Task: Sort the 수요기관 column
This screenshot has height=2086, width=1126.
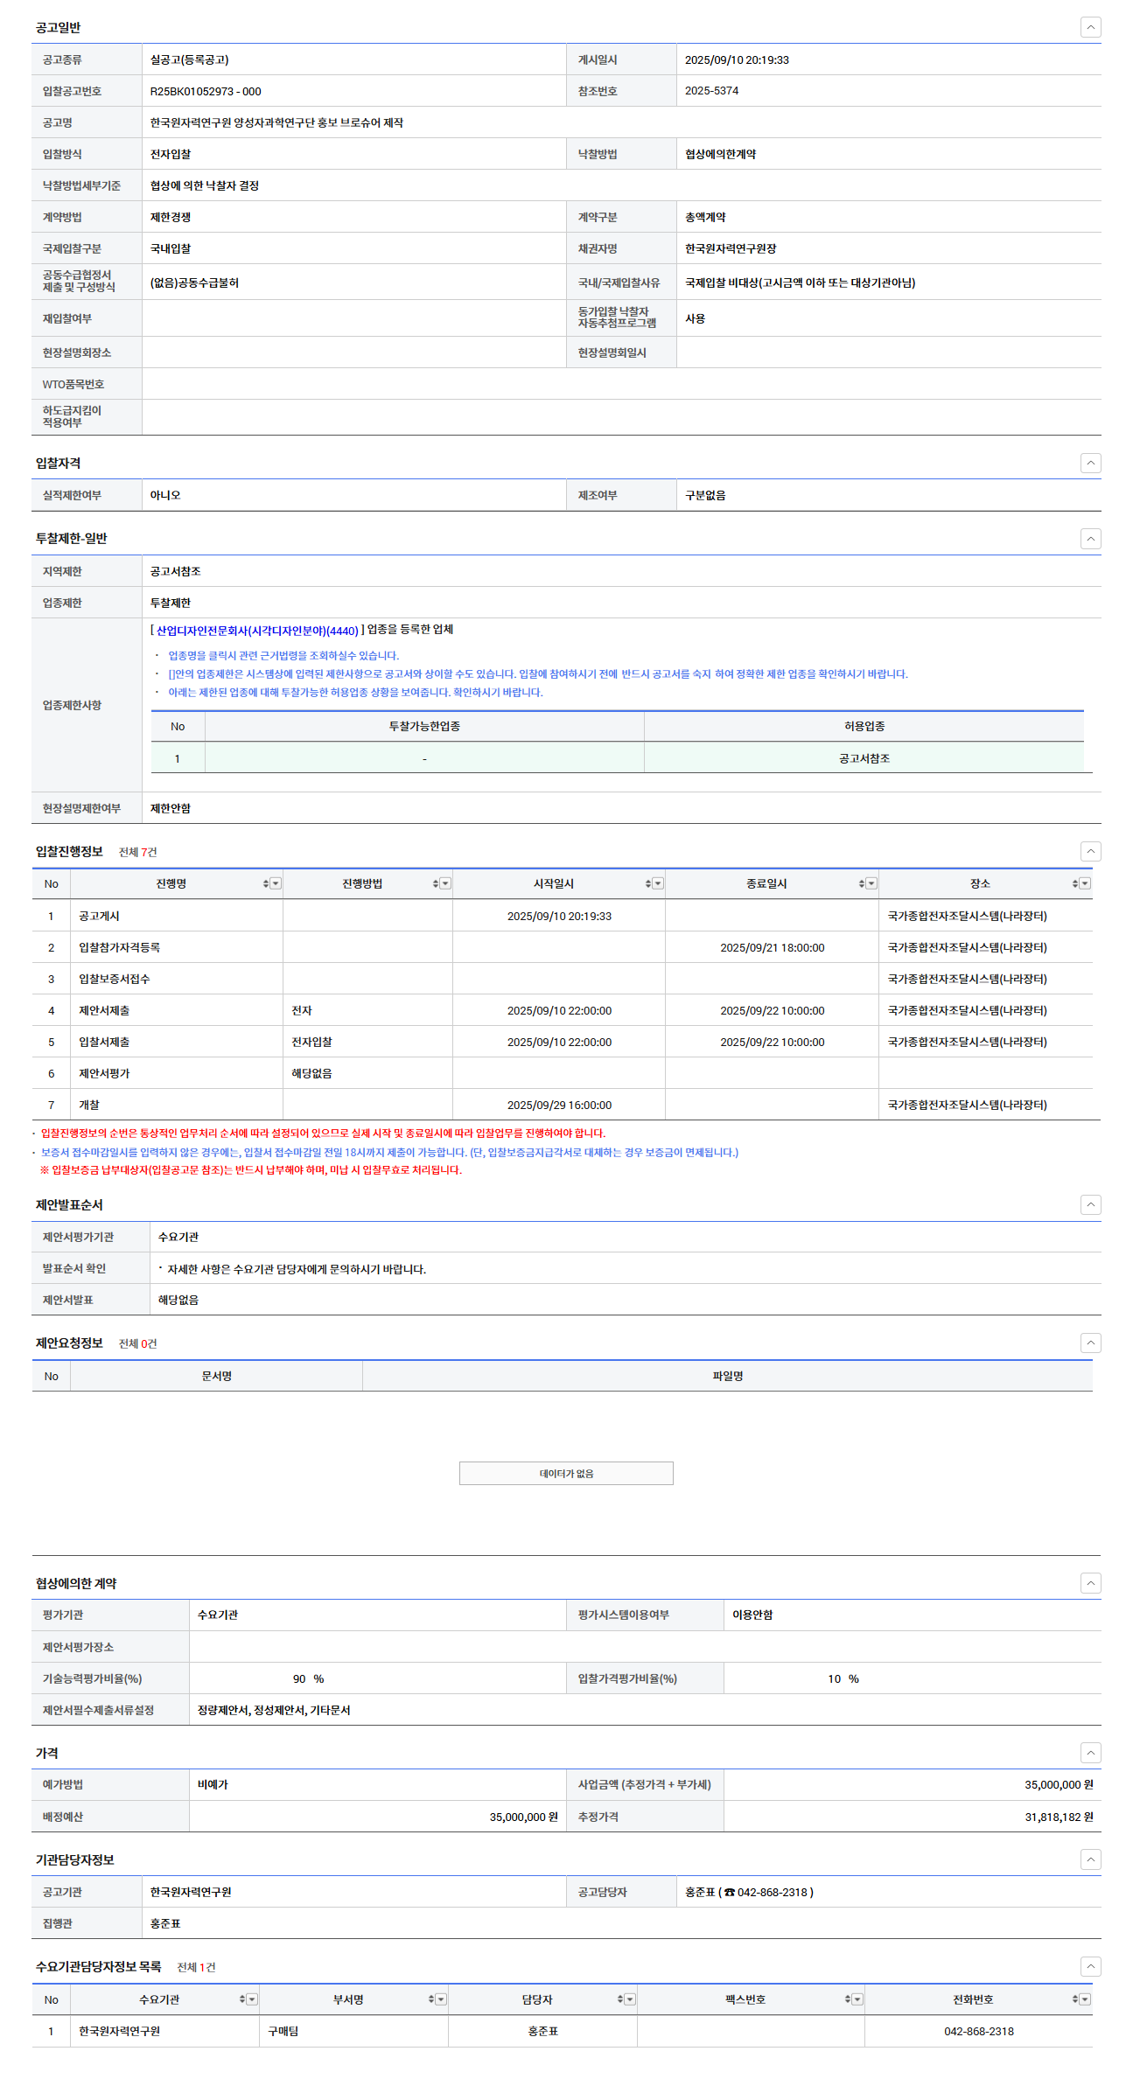Action: pyautogui.click(x=242, y=1999)
